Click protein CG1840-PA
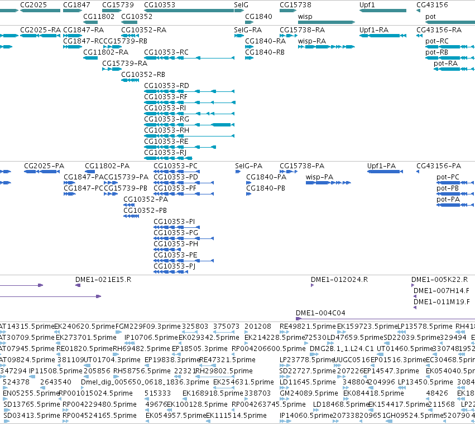This screenshot has width=475, height=424. [x=249, y=183]
